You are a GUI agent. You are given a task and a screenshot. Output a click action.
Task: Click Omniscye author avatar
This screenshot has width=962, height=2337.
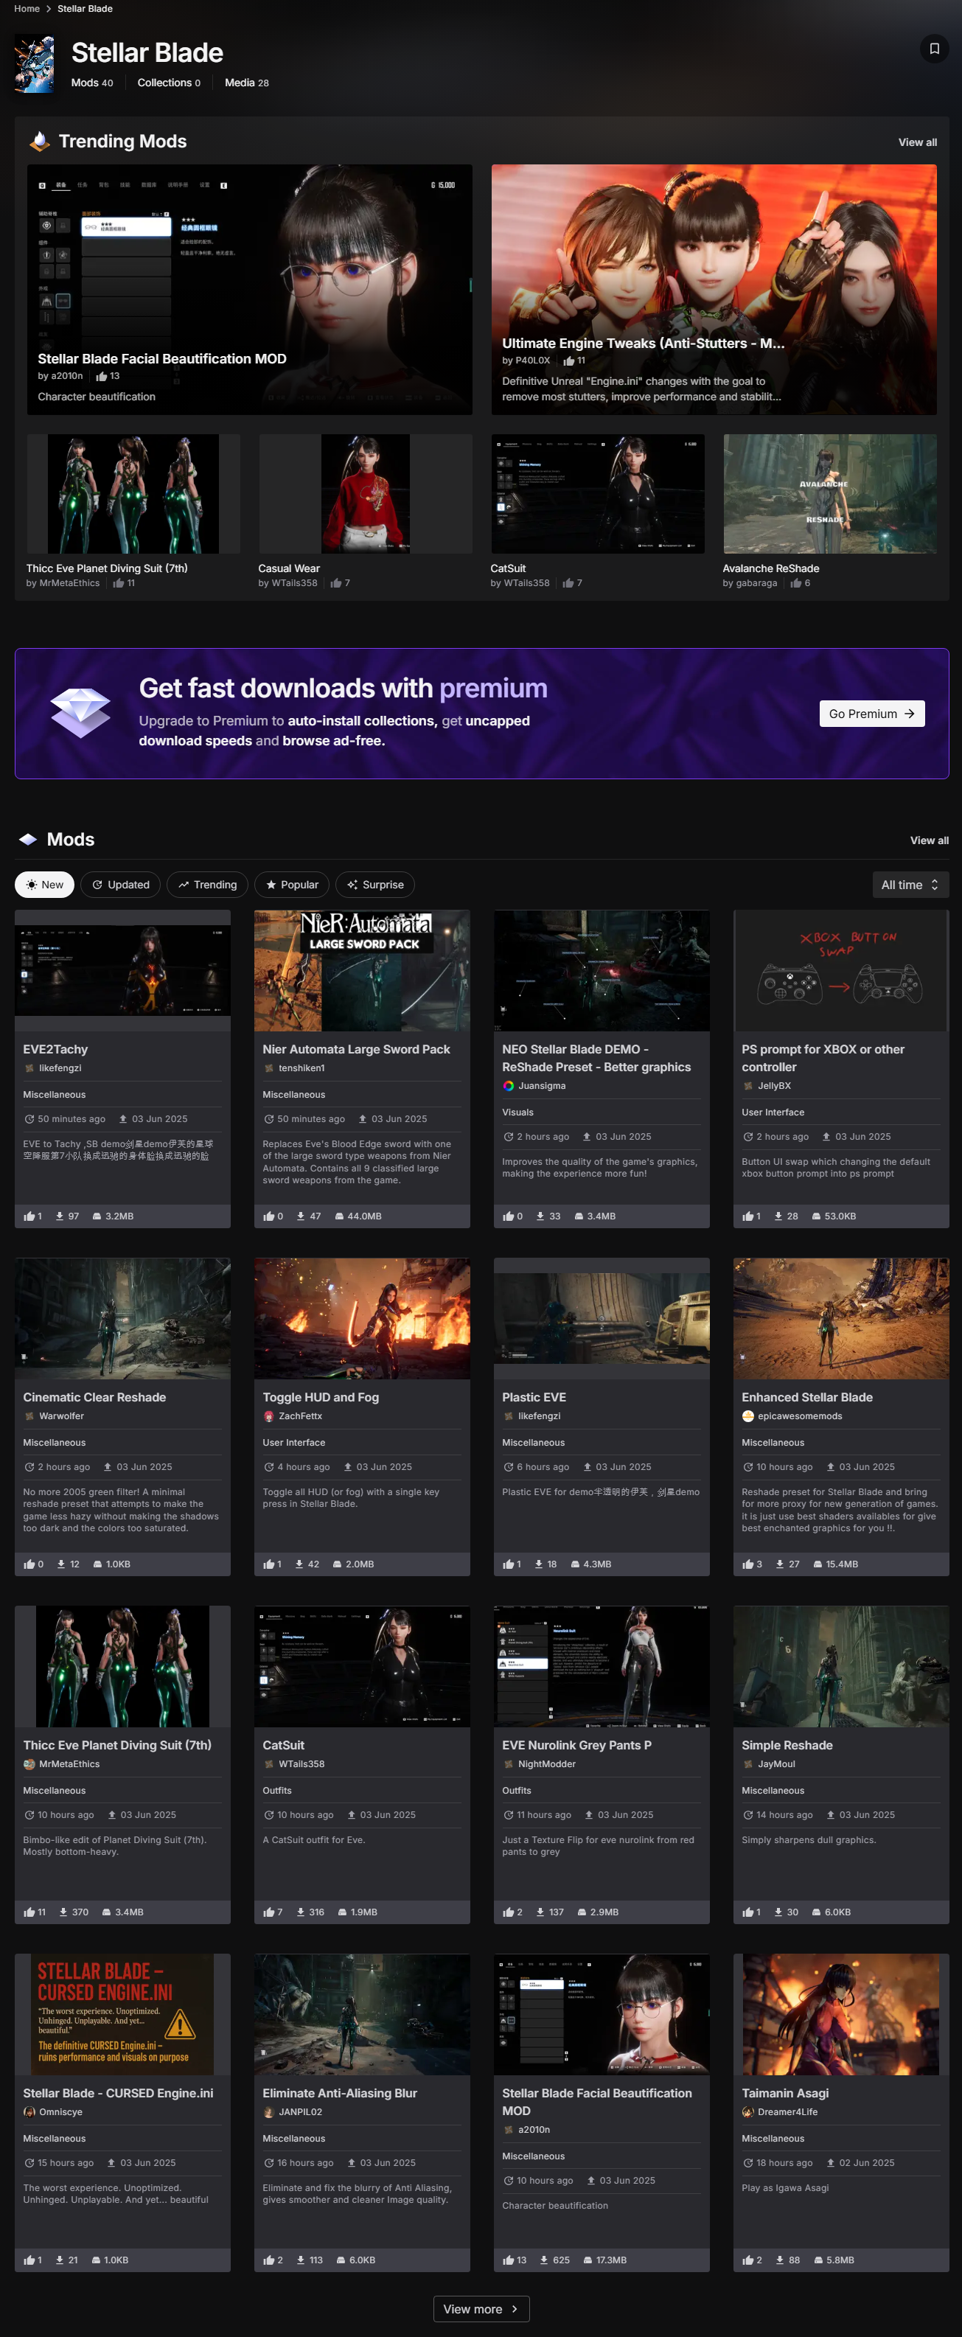(29, 2112)
